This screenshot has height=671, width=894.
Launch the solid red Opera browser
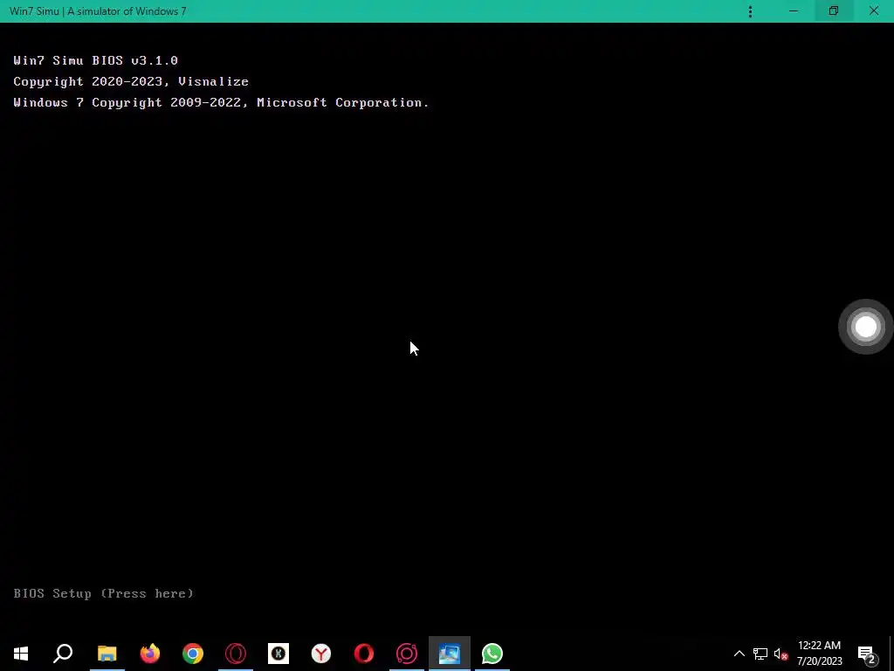tap(364, 654)
